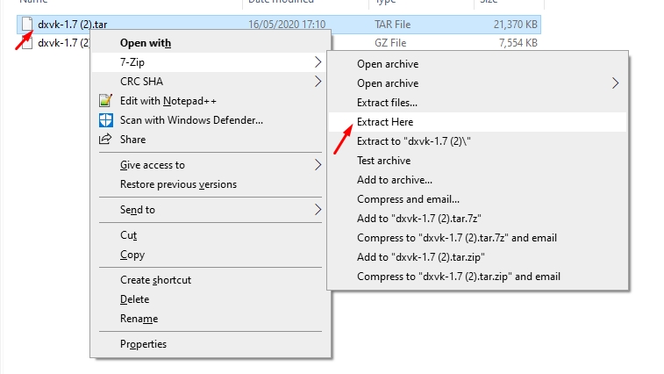
Task: Expand the second Open archive submenu arrow
Action: click(x=615, y=83)
